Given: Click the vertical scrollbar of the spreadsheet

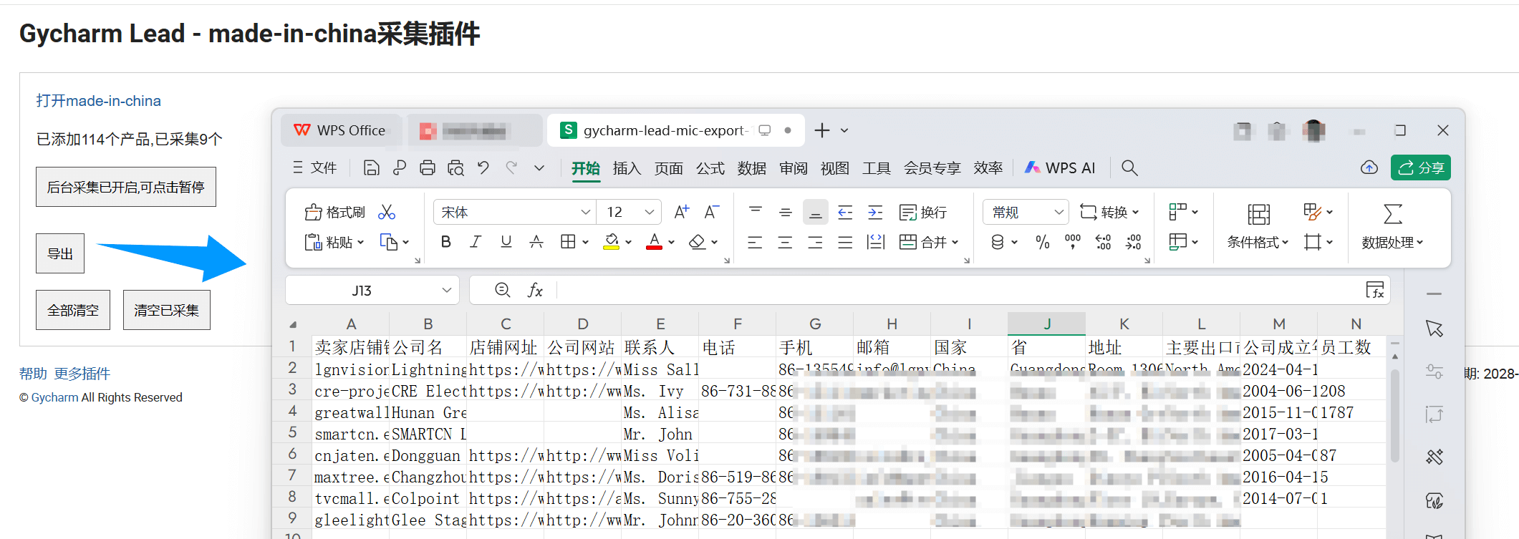Looking at the screenshot, I should pos(1394,415).
